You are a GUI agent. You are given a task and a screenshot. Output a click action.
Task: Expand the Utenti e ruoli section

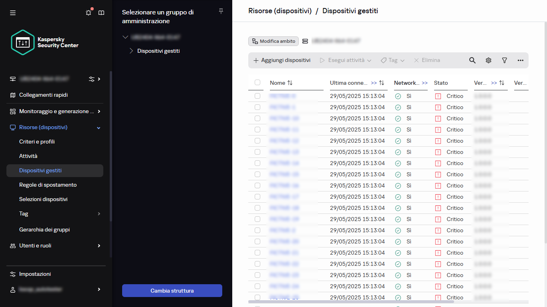(99, 246)
